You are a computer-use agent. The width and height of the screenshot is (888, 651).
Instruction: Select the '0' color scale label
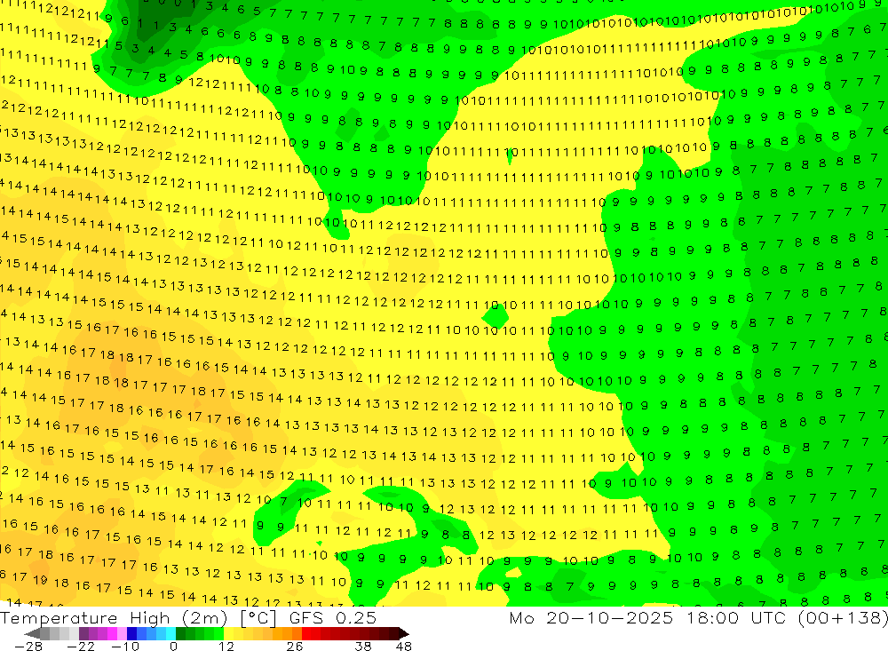pos(173,647)
